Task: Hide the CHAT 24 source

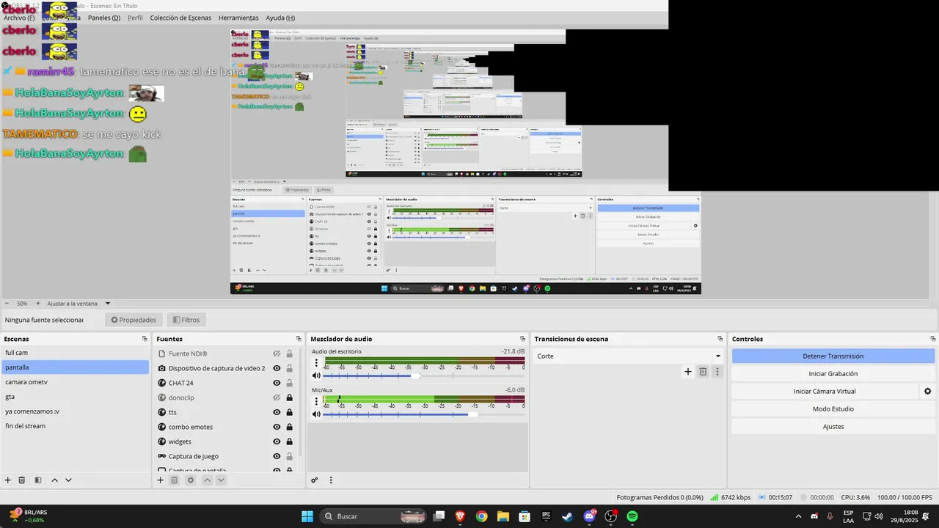Action: [x=277, y=383]
